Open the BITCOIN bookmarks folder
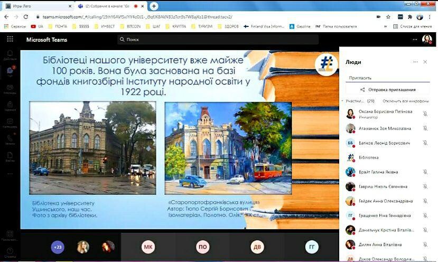The width and height of the screenshot is (438, 262). point(130,26)
